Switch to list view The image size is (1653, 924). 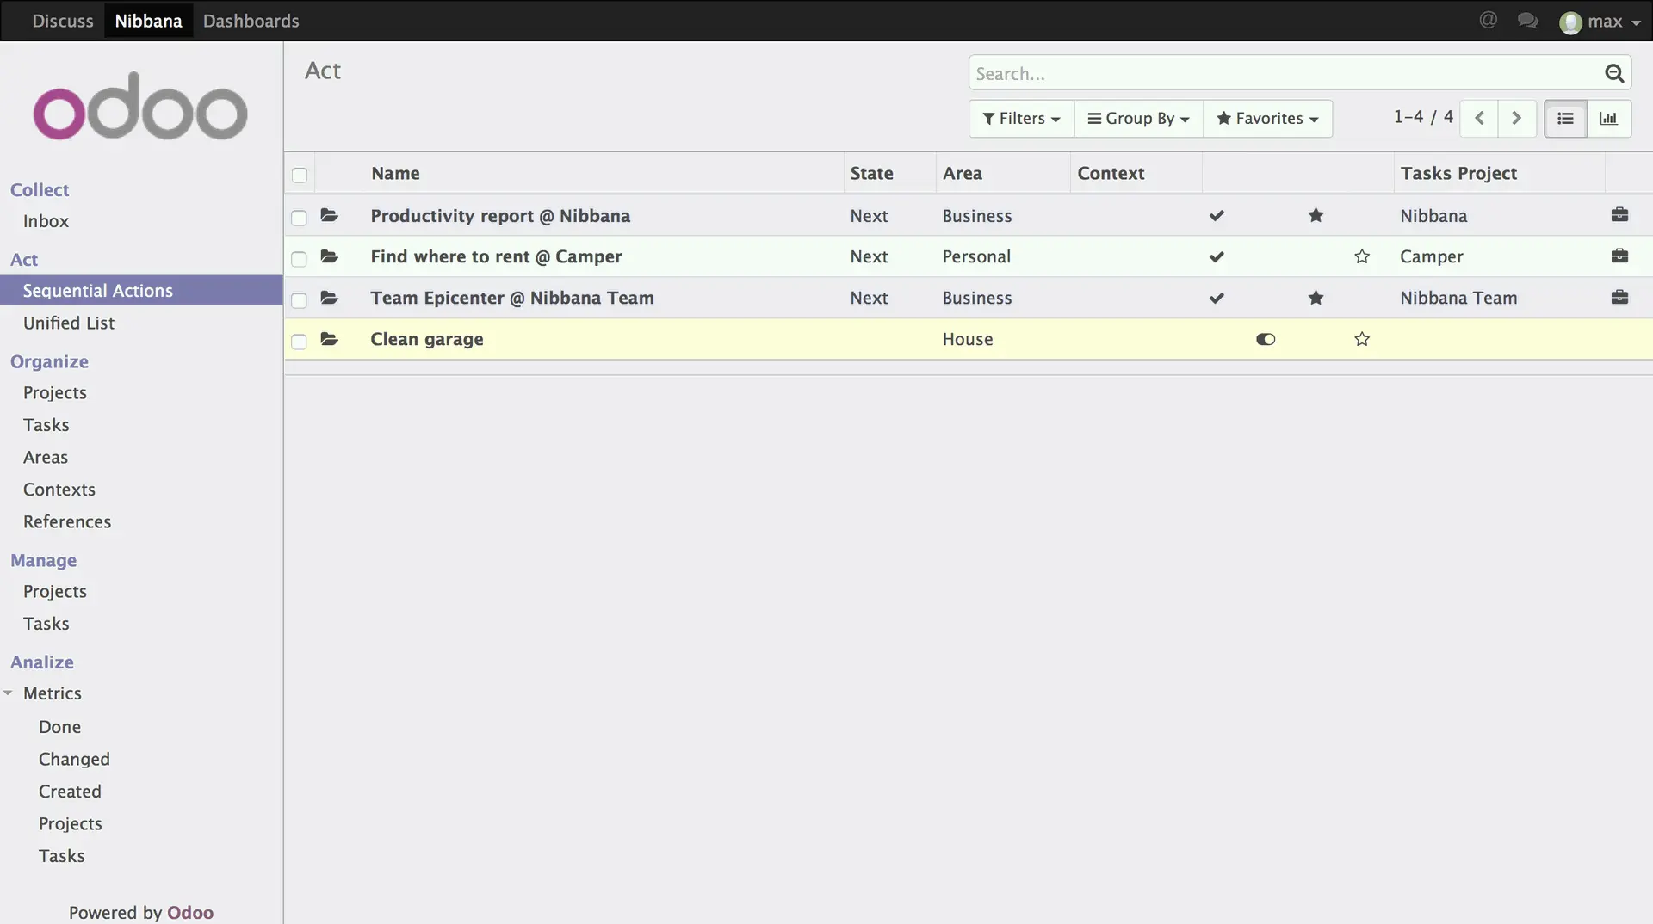click(1565, 119)
